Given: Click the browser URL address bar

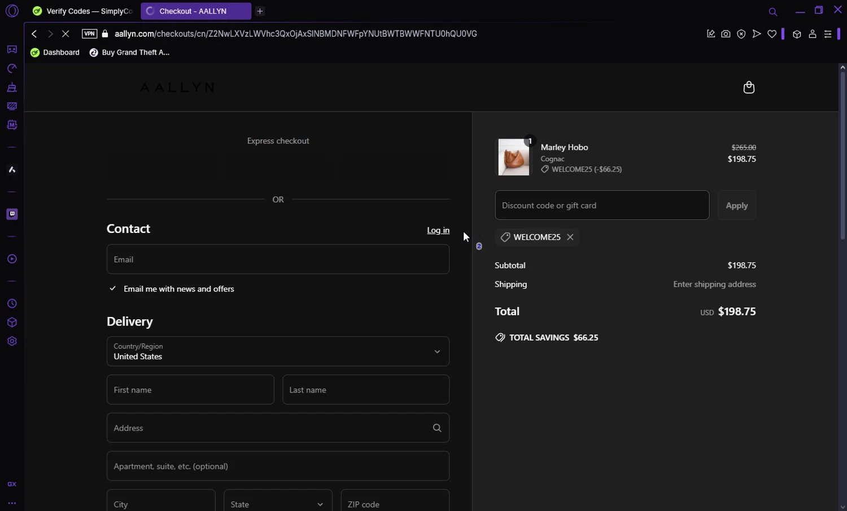Looking at the screenshot, I should click(x=296, y=34).
